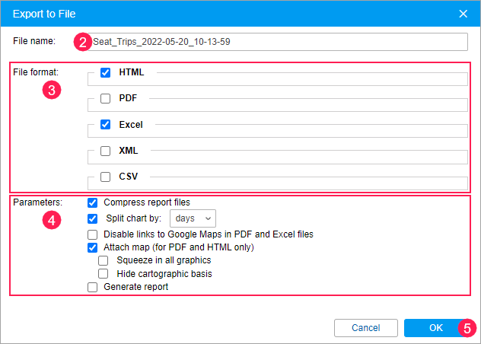
Task: Check Hide cartographic basis option
Action: [x=104, y=273]
